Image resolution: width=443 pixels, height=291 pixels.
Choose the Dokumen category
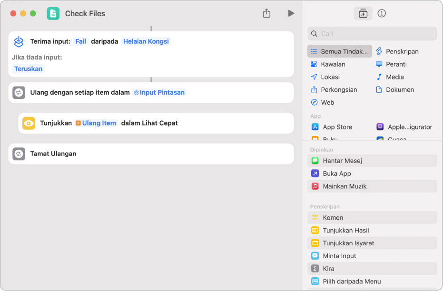click(x=395, y=89)
